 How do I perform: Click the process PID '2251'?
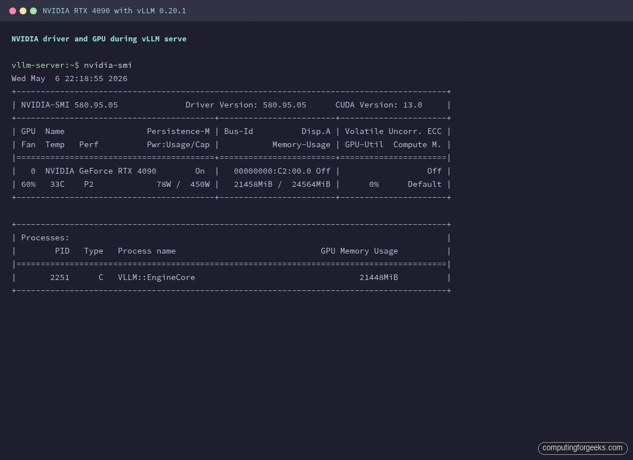60,278
